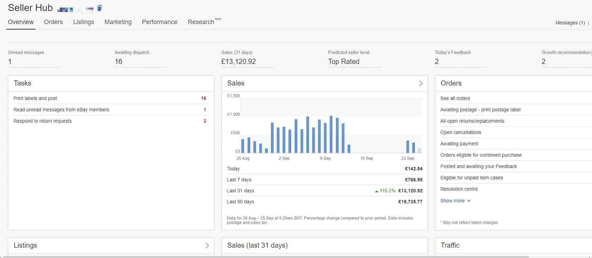The image size is (592, 258).
Task: Click the 23 Sep chart axis label
Action: pos(408,158)
